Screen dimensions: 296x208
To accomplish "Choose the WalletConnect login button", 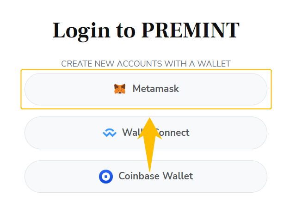I will (x=146, y=133).
